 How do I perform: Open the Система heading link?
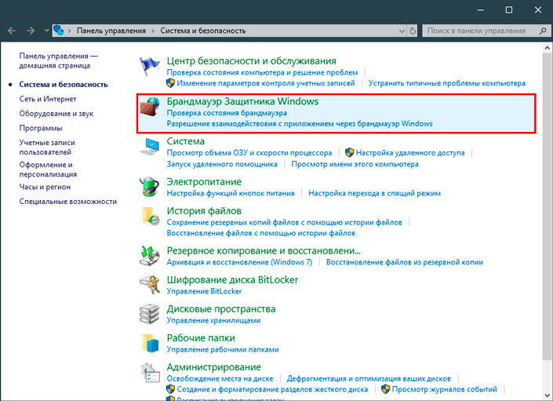click(x=185, y=141)
